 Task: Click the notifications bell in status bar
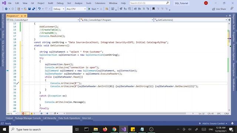pyautogui.click(x=232, y=123)
